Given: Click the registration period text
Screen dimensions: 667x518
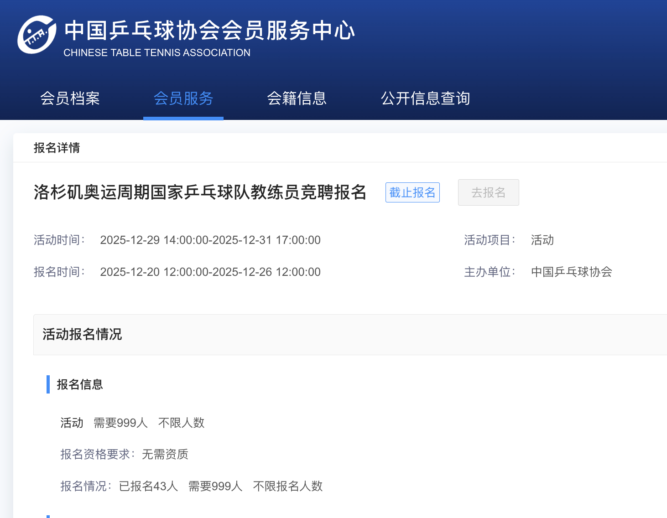Looking at the screenshot, I should click(x=210, y=272).
